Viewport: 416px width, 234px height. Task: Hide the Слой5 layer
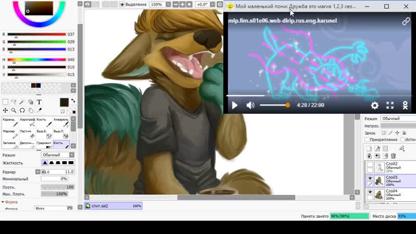[370, 178]
